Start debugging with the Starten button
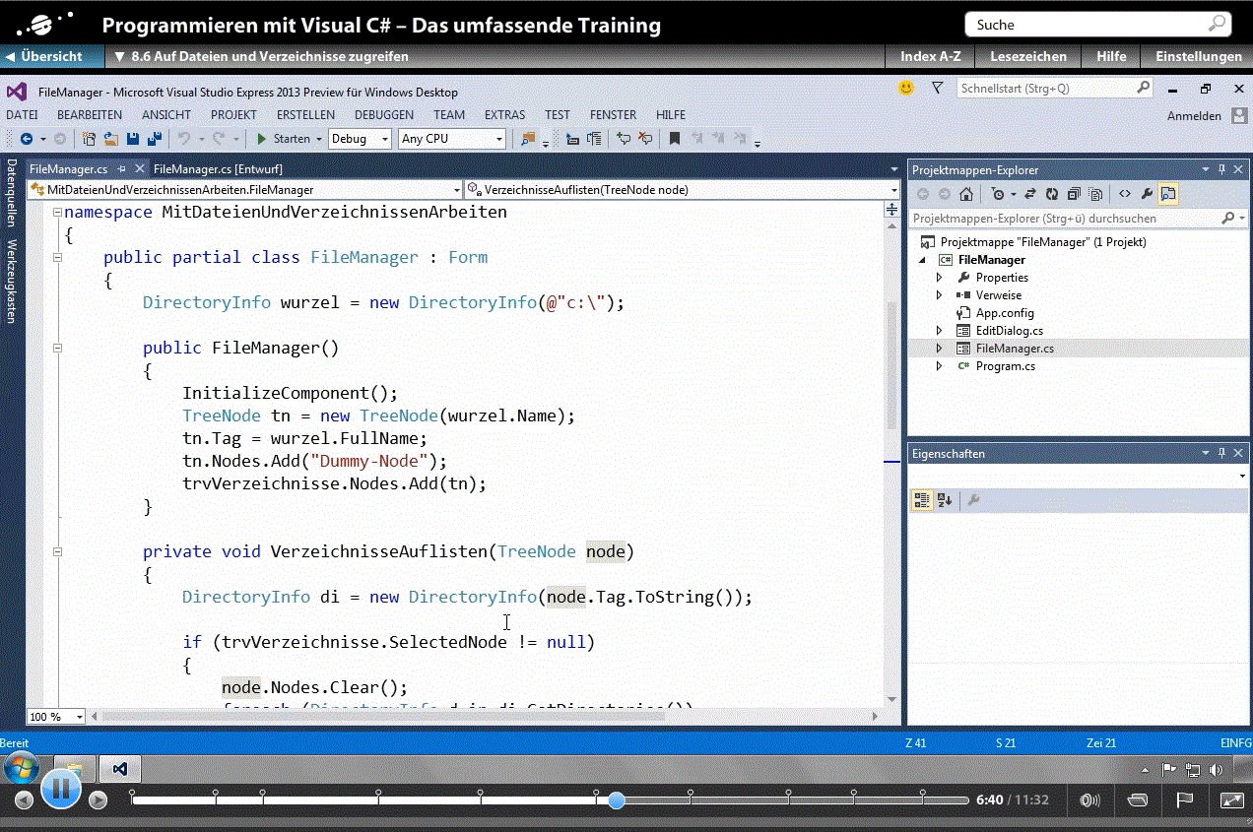The height and width of the screenshot is (832, 1253). pyautogui.click(x=284, y=139)
